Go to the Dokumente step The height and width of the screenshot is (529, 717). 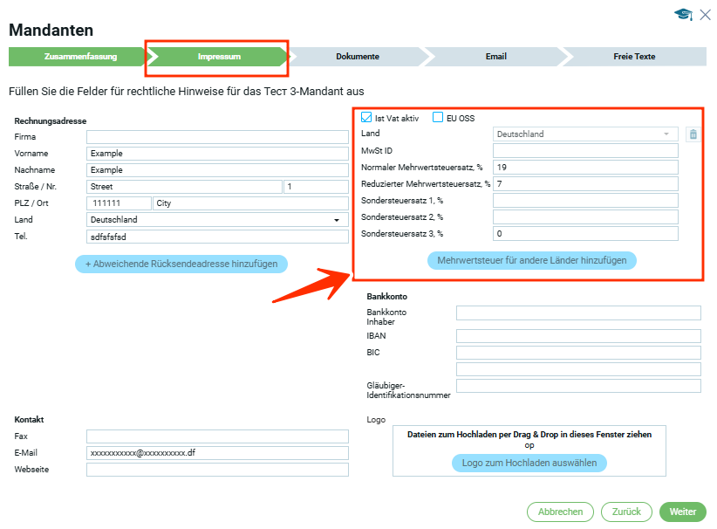click(358, 57)
